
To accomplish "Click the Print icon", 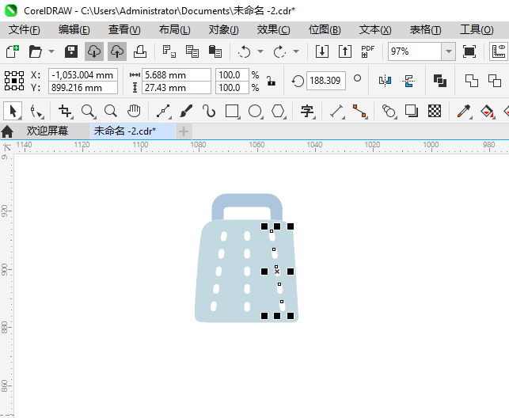I will click(x=140, y=51).
